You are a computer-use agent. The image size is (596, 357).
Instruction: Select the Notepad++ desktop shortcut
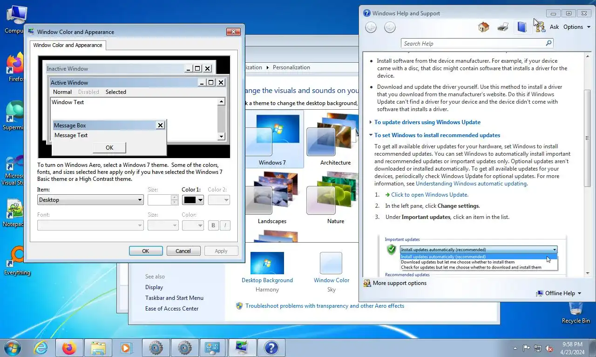[14, 213]
